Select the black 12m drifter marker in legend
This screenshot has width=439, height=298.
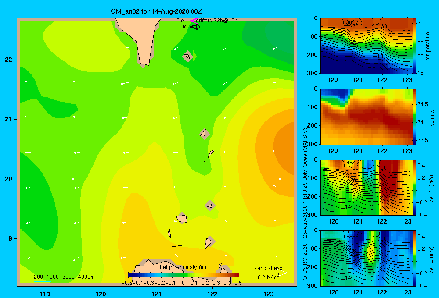tap(194, 27)
